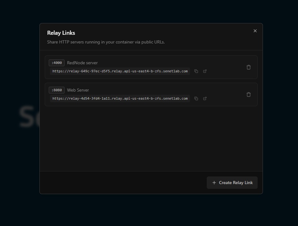The image size is (298, 226).
Task: Open RedNode server link in new tab
Action: tap(205, 71)
